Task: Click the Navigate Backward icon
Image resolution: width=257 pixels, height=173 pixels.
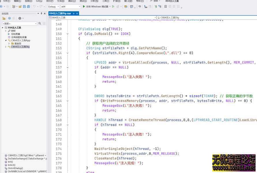Action: pos(2,6)
